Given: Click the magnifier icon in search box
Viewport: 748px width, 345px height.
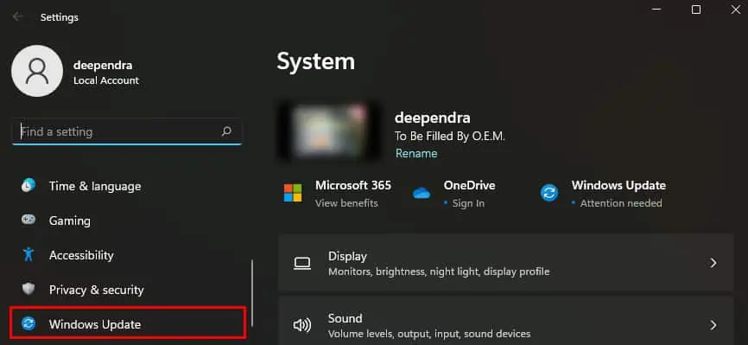Looking at the screenshot, I should (226, 131).
